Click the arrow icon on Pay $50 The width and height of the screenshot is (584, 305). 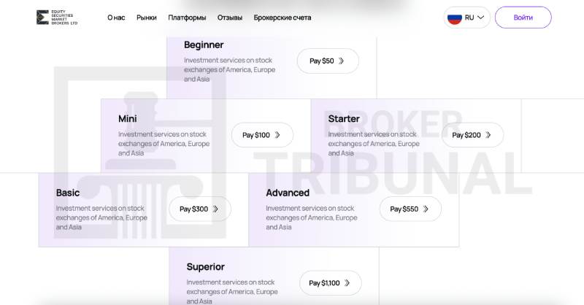pyautogui.click(x=342, y=61)
